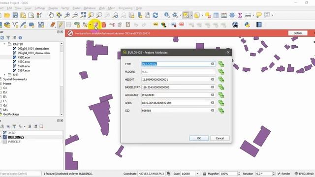This screenshot has height=177, width=315.
Task: Click Details button on the error bar
Action: pyautogui.click(x=297, y=33)
